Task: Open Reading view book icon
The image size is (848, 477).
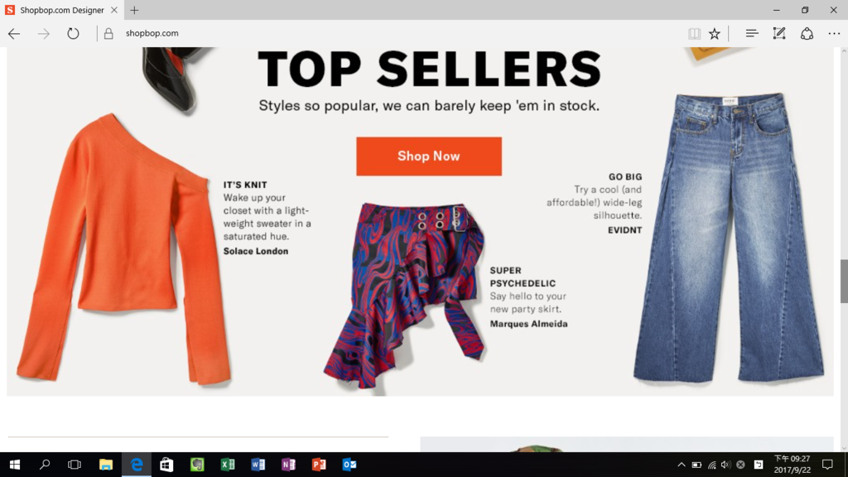Action: 694,33
